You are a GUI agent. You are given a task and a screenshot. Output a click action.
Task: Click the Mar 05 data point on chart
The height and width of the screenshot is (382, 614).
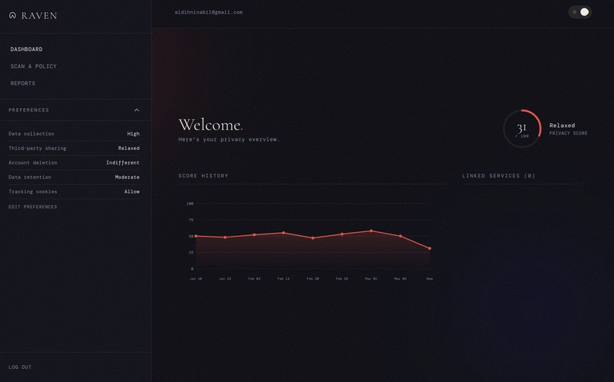pyautogui.click(x=400, y=236)
